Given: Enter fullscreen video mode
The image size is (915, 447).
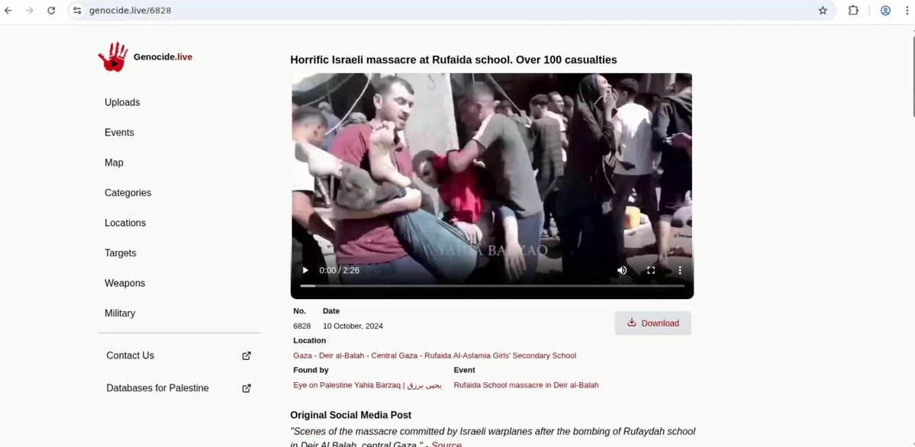Looking at the screenshot, I should coord(651,270).
